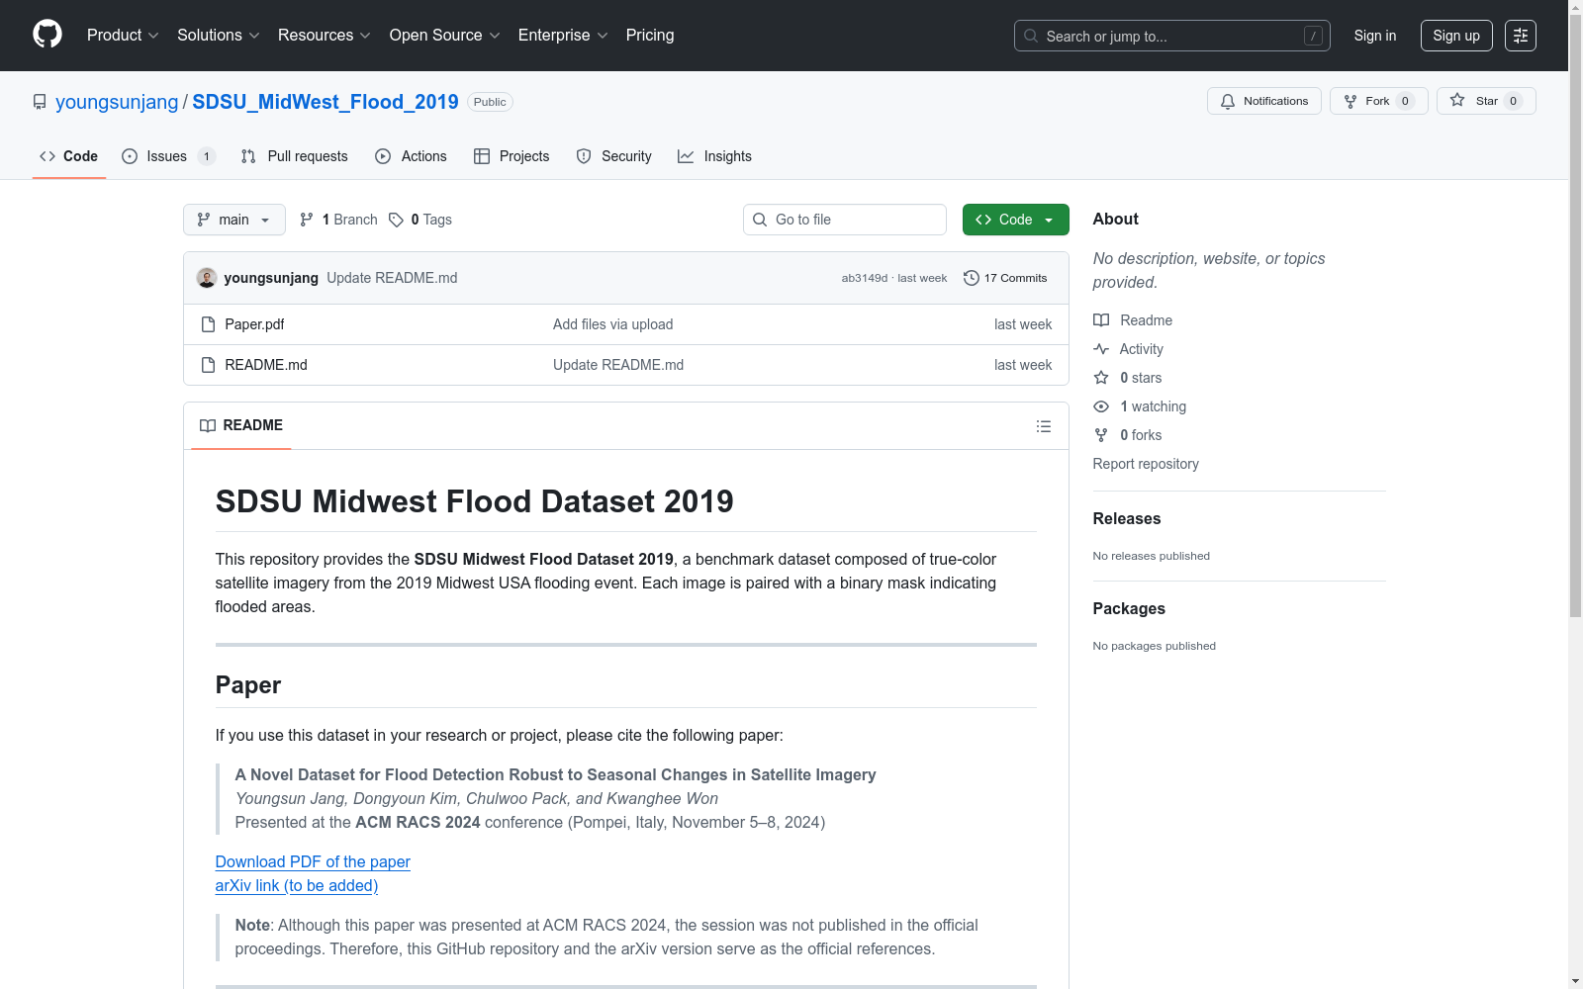The image size is (1583, 989).
Task: Open the appearance settings icon button
Action: (x=1521, y=36)
